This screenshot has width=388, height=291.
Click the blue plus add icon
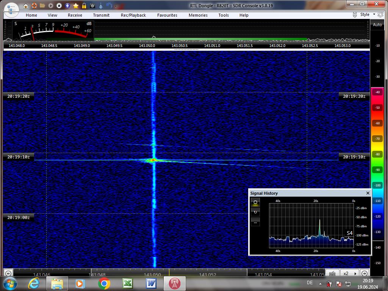pyautogui.click(x=67, y=5)
